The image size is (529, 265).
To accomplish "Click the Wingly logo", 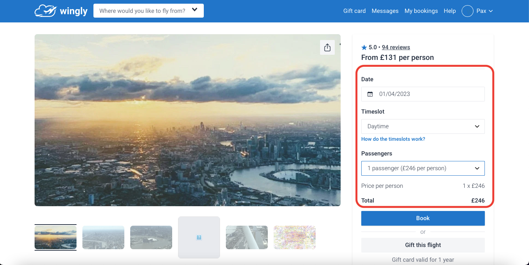I will pos(61,11).
